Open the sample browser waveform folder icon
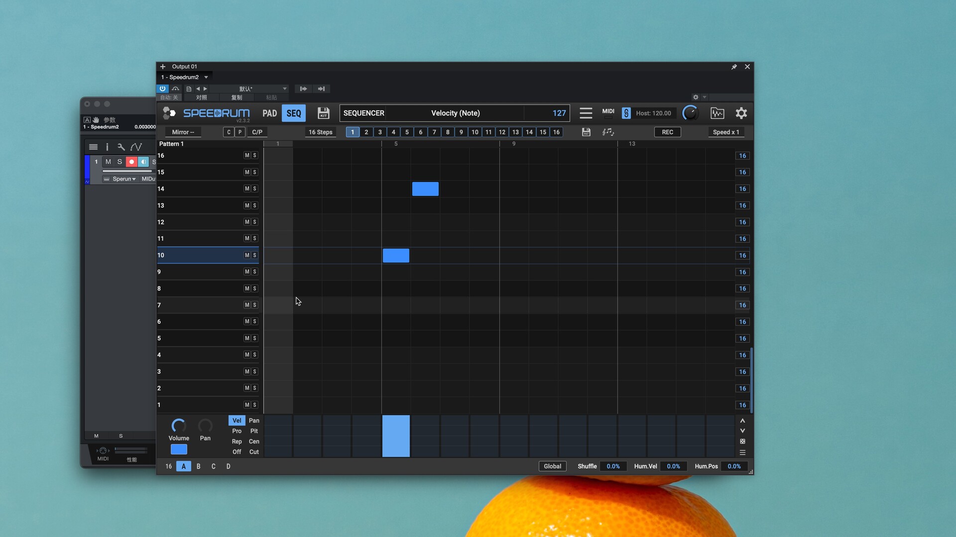The image size is (956, 537). pyautogui.click(x=717, y=113)
